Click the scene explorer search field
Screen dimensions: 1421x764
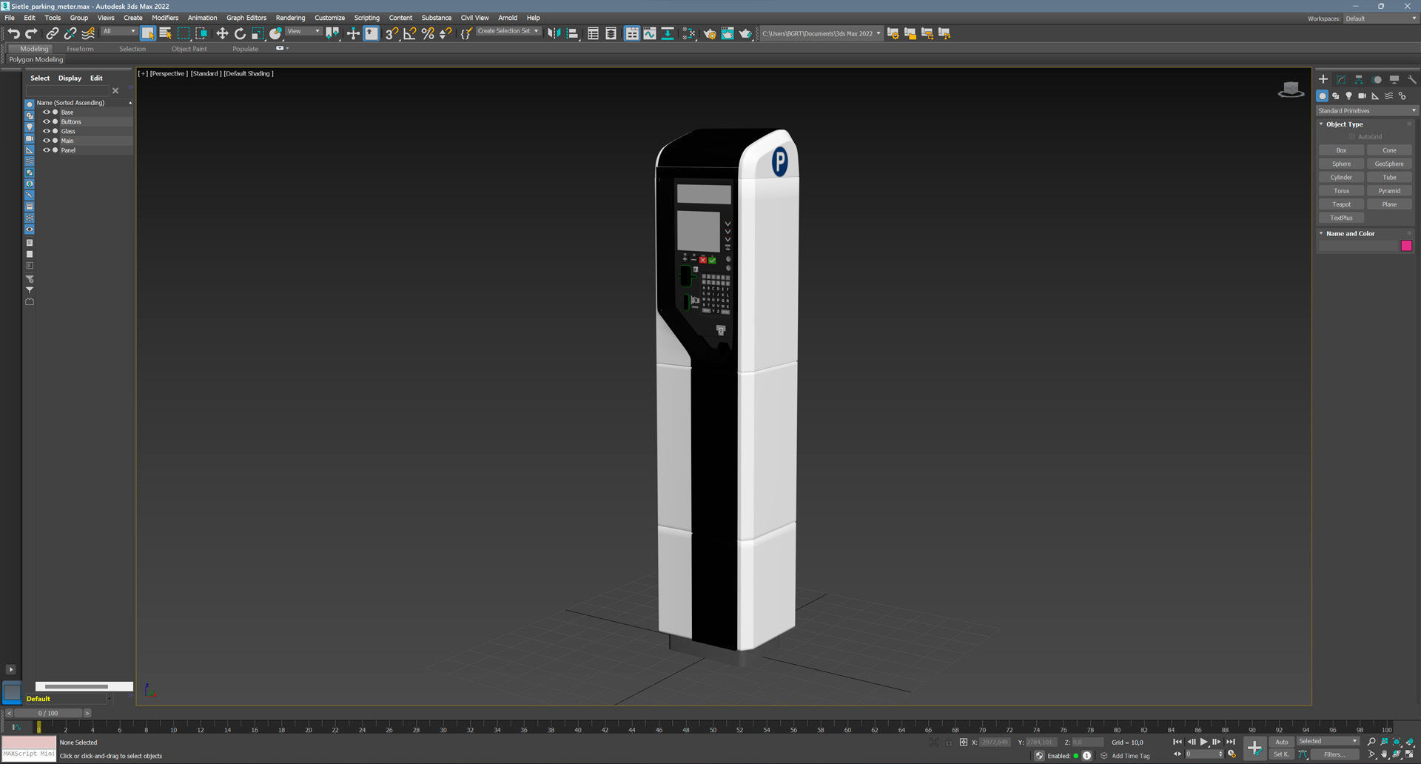point(67,90)
